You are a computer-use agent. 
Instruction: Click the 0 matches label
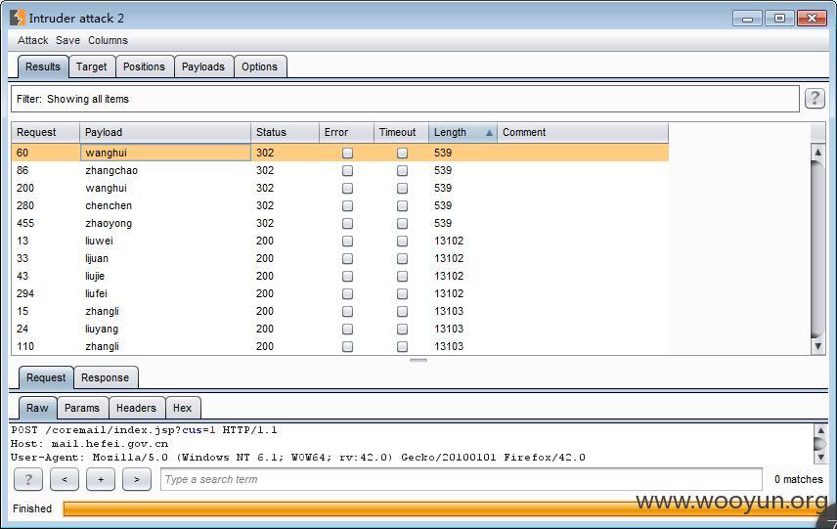click(799, 479)
